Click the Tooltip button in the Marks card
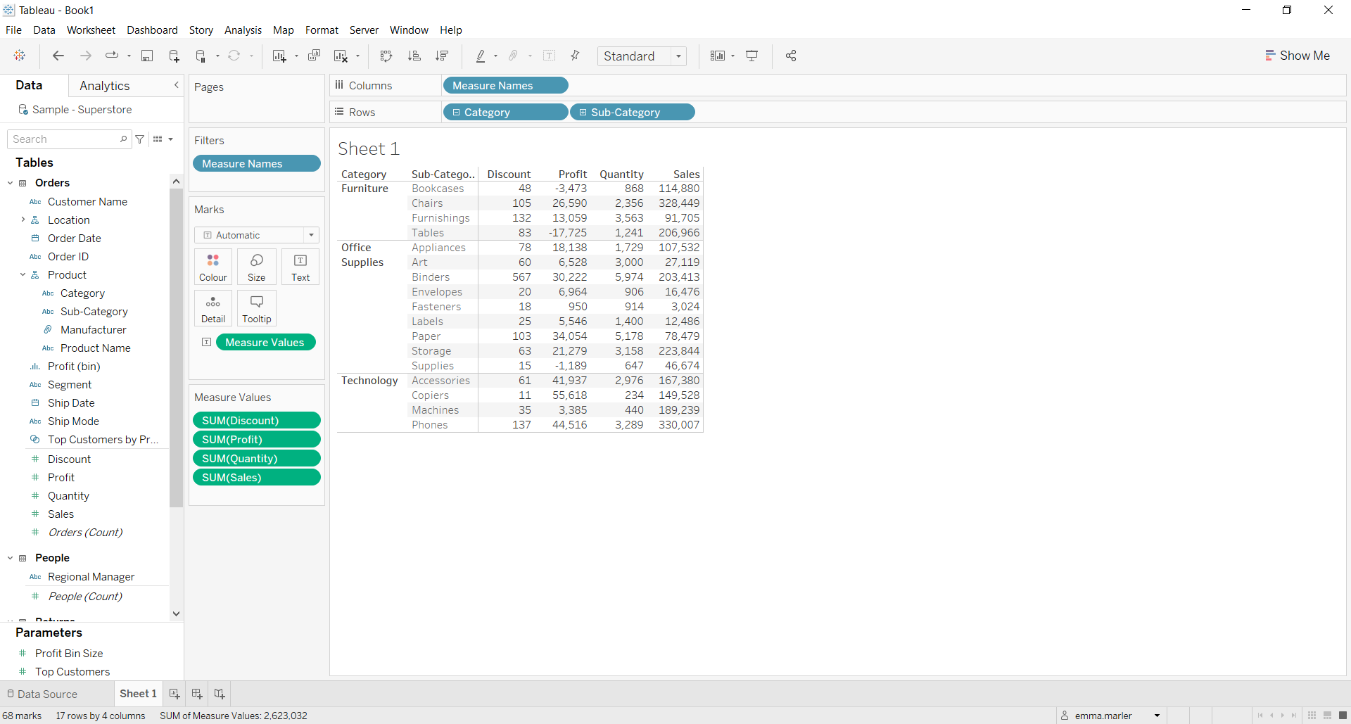Image resolution: width=1351 pixels, height=724 pixels. pyautogui.click(x=256, y=308)
